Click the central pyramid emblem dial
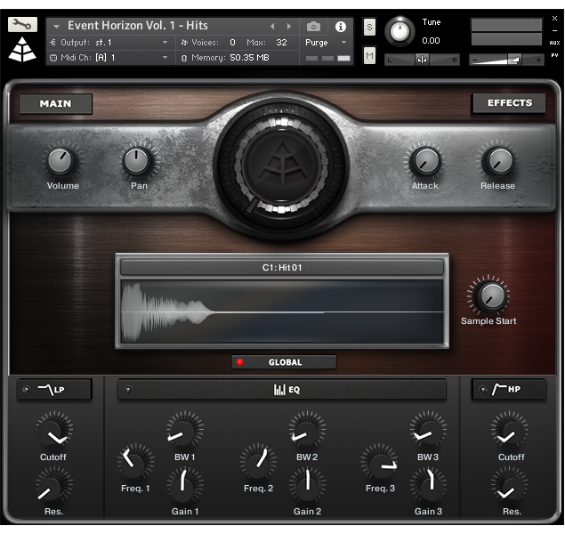565x534 pixels. pos(282,166)
